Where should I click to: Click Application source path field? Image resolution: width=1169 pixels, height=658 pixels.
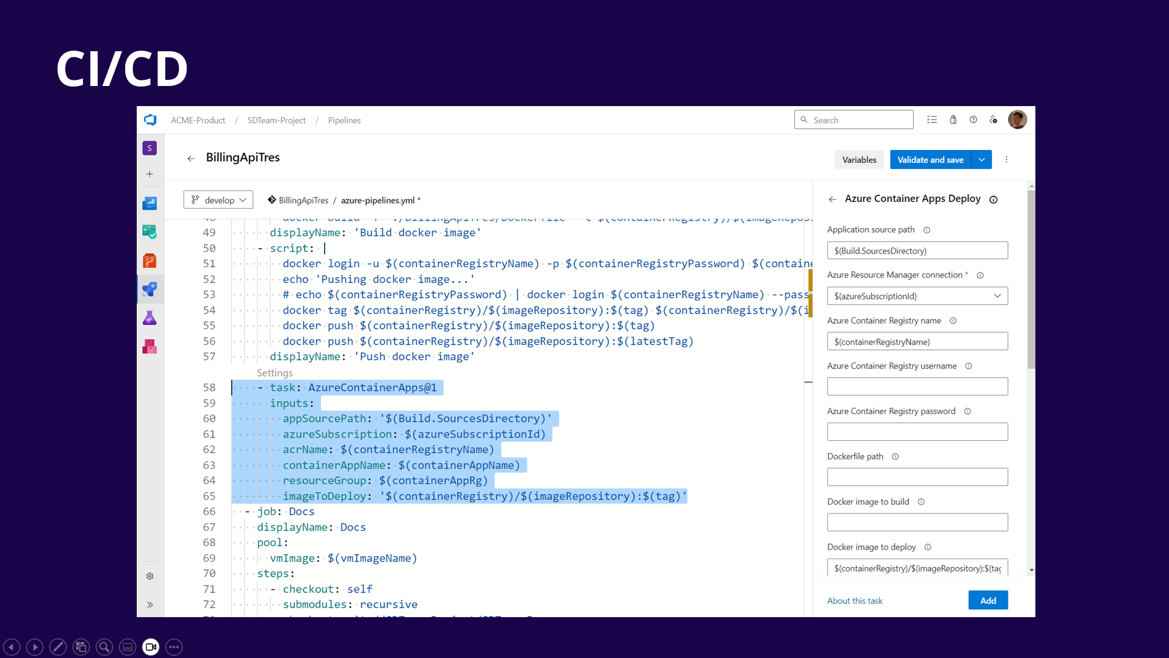point(917,251)
